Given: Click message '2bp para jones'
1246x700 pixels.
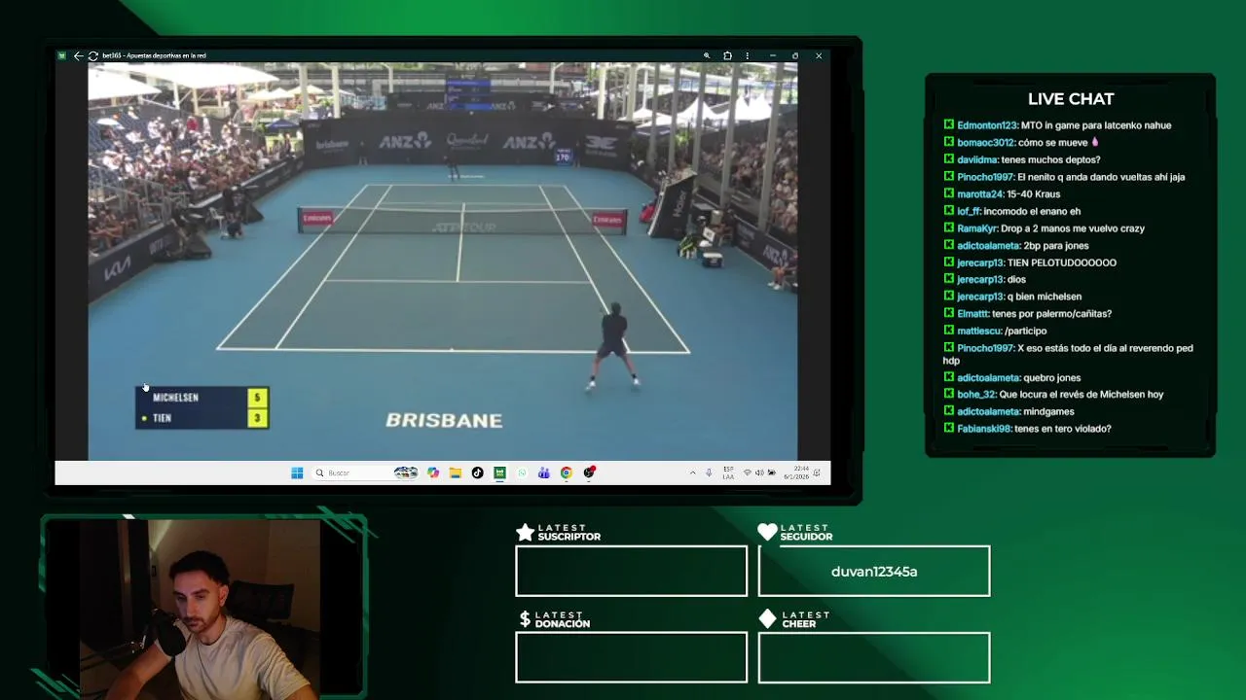Looking at the screenshot, I should click(x=1056, y=246).
